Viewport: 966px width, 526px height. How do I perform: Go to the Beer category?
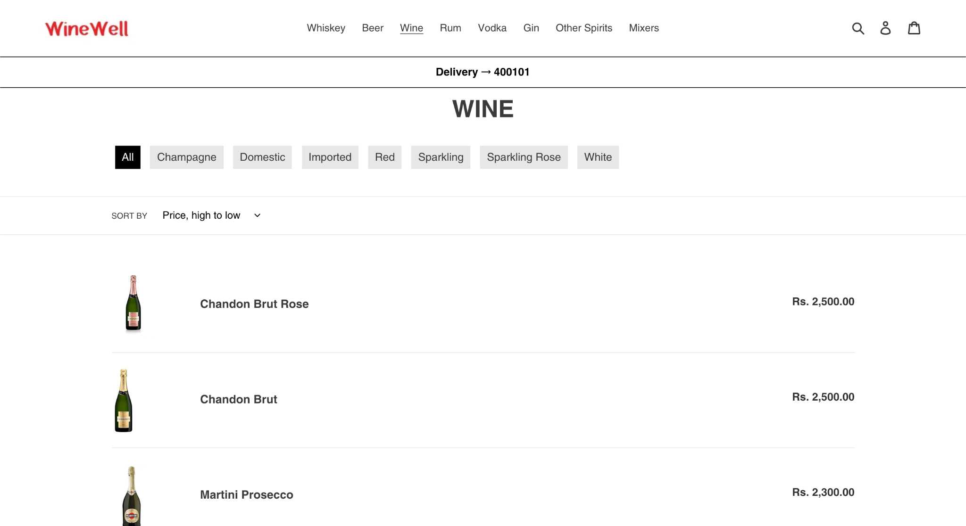click(373, 28)
